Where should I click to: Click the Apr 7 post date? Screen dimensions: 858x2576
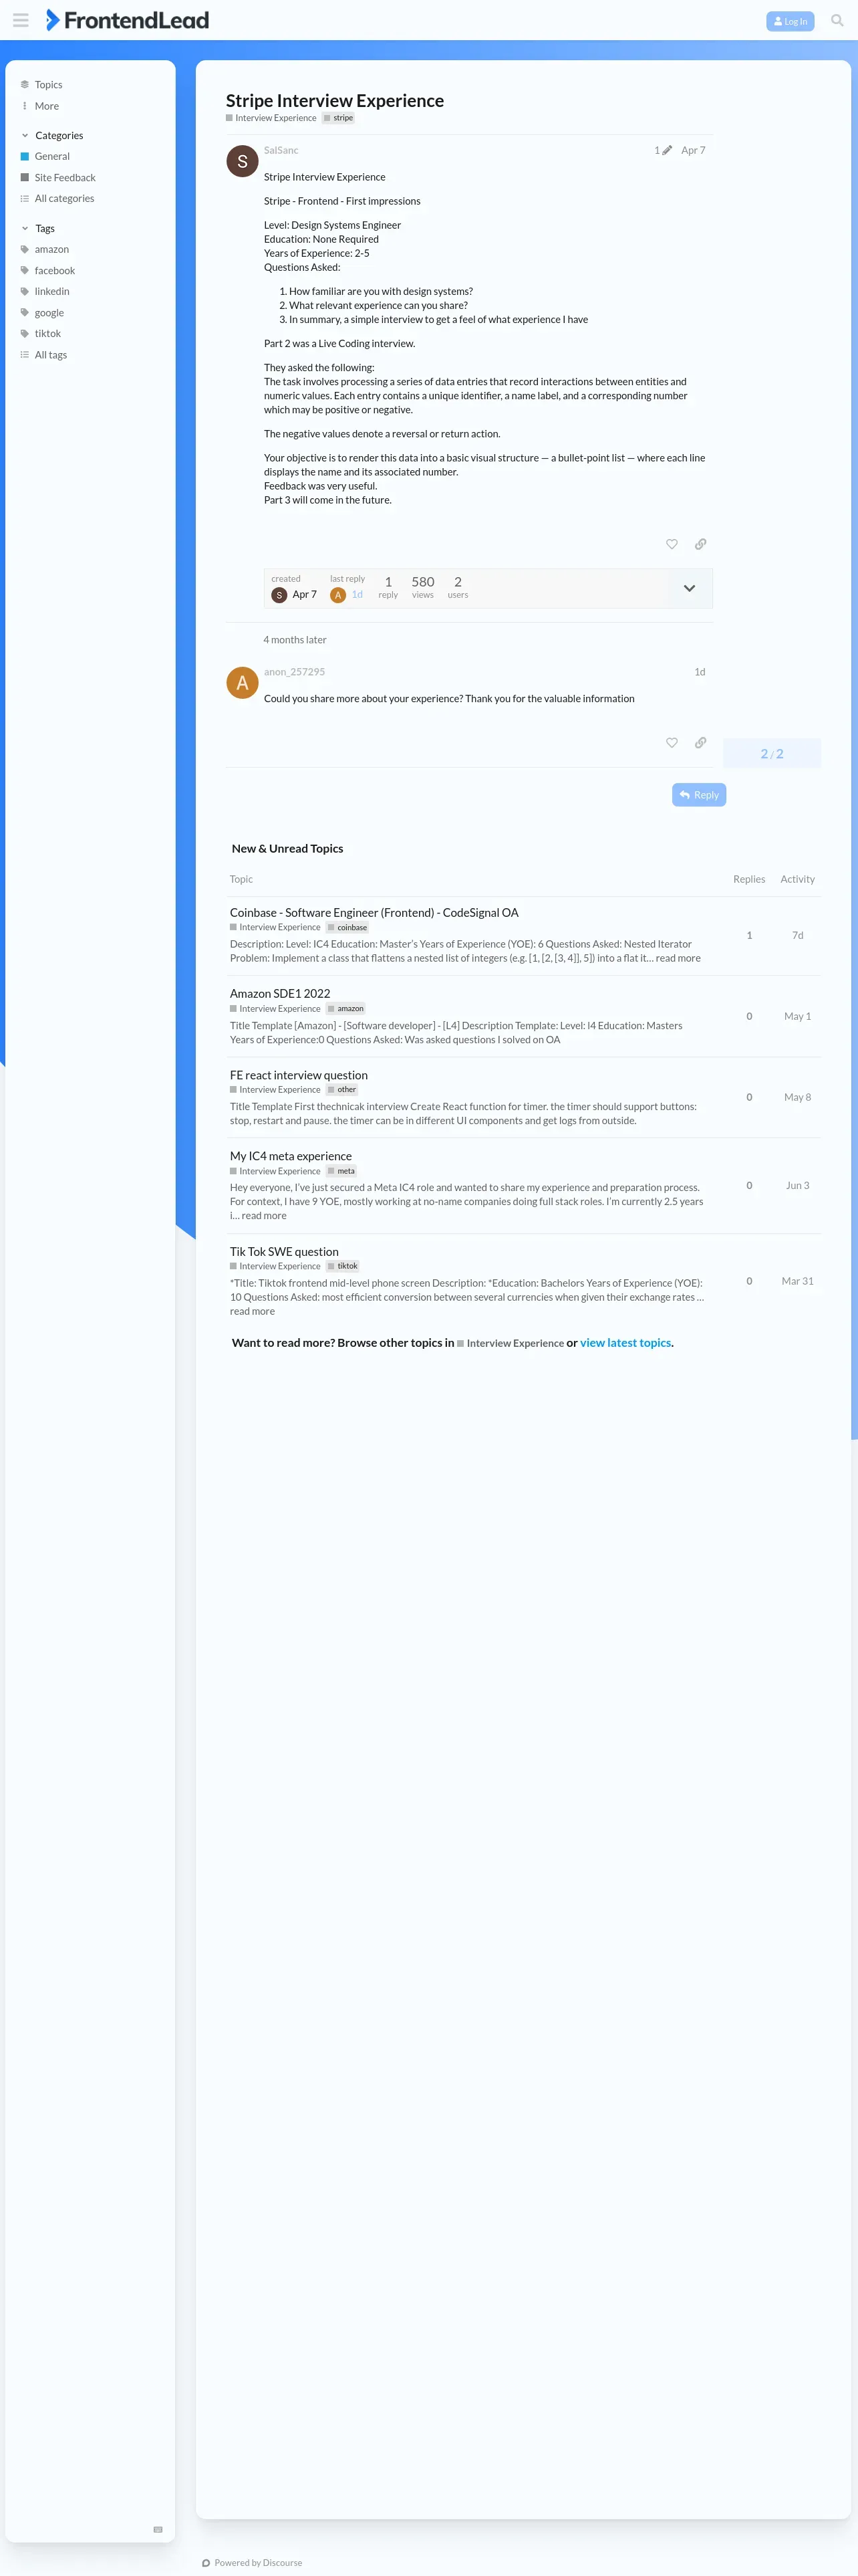pos(693,150)
